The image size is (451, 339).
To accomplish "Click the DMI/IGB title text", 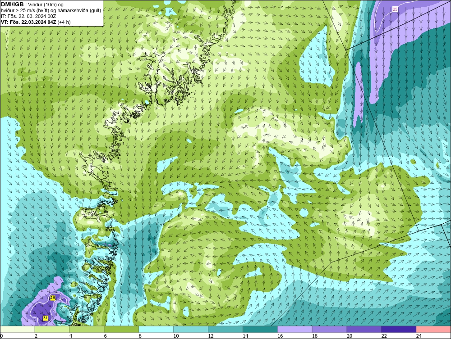I will [12, 5].
